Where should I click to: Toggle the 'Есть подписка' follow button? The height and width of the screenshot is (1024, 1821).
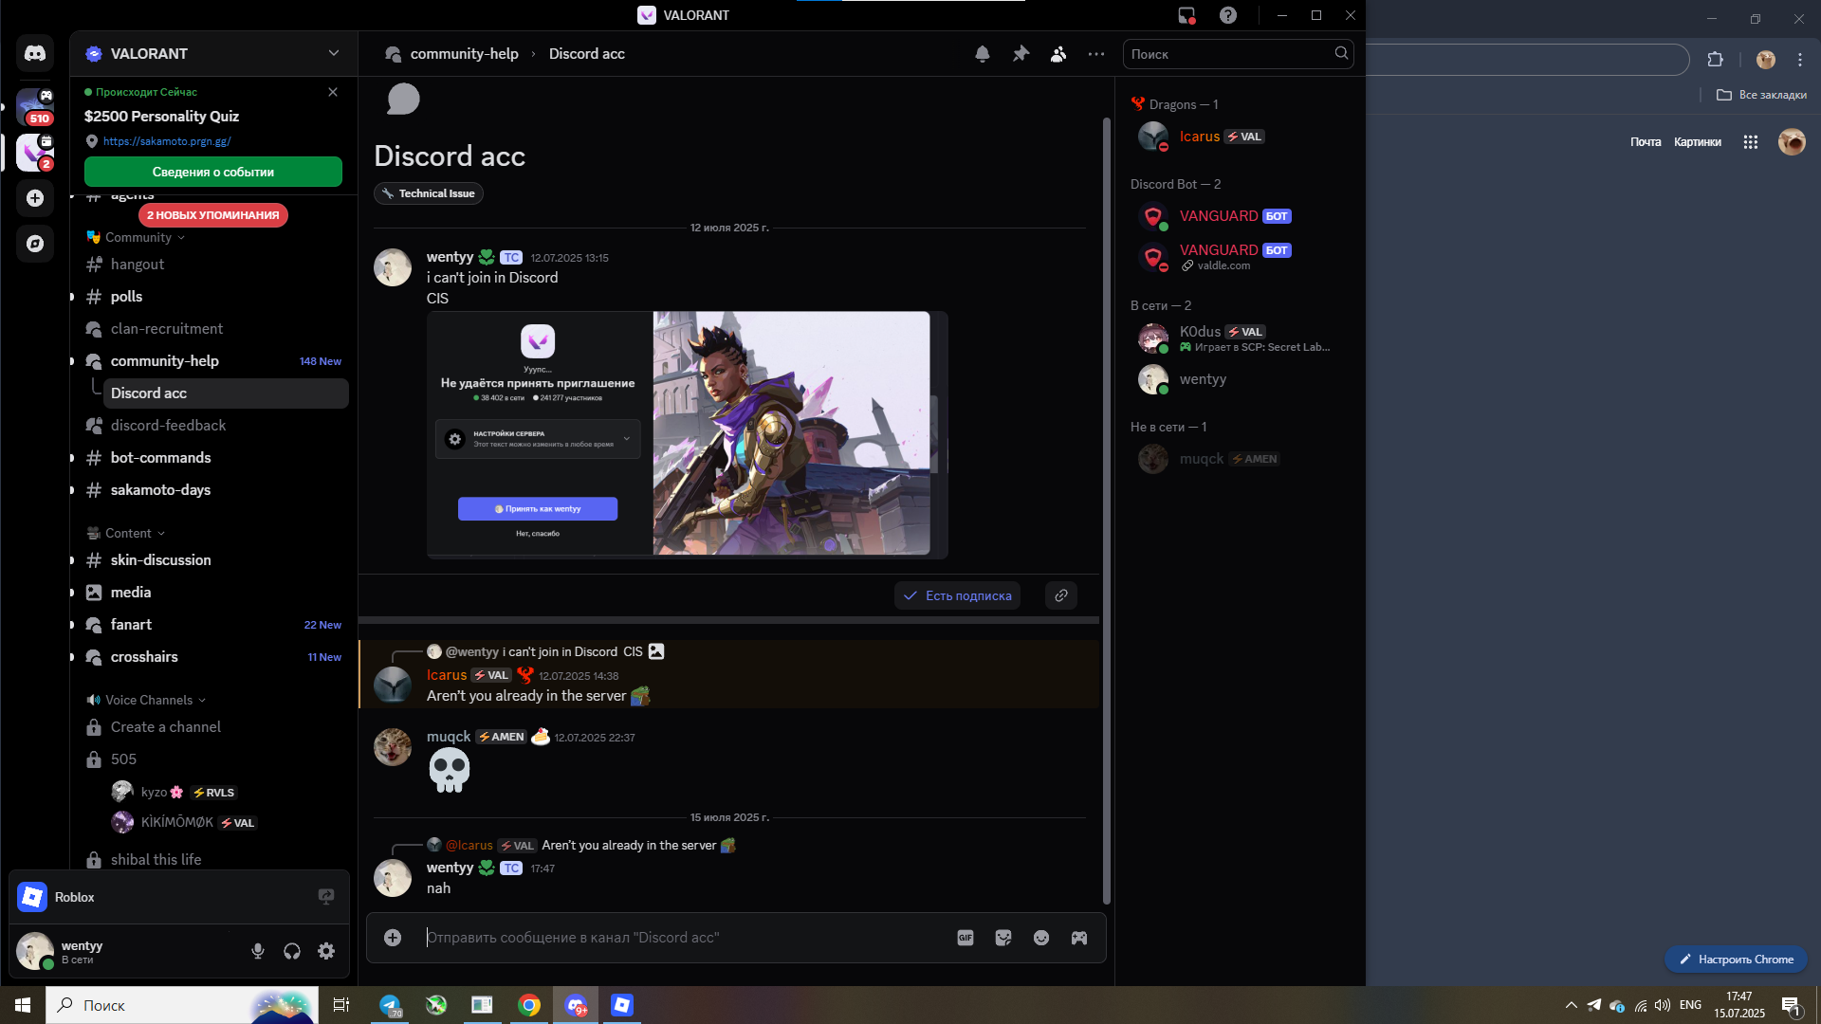click(x=957, y=595)
